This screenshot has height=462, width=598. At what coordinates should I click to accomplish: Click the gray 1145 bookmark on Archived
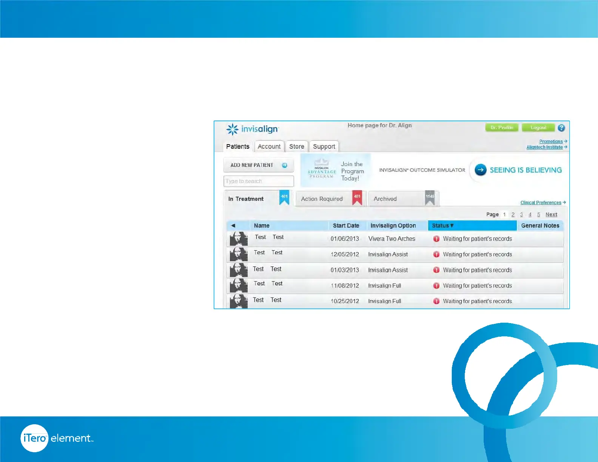tap(430, 198)
